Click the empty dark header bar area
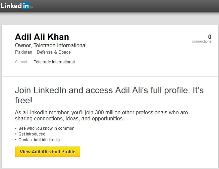Image resolution: width=219 pixels, height=169 pixels. 127,6
